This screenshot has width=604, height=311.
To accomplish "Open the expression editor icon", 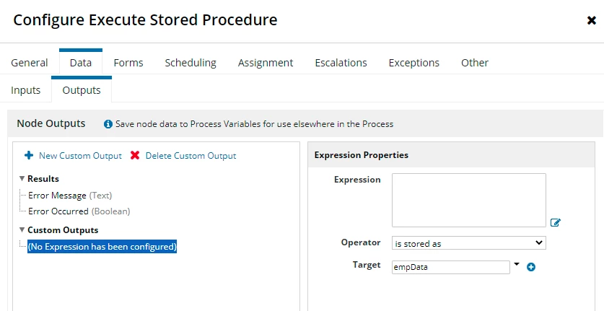I will pos(555,222).
